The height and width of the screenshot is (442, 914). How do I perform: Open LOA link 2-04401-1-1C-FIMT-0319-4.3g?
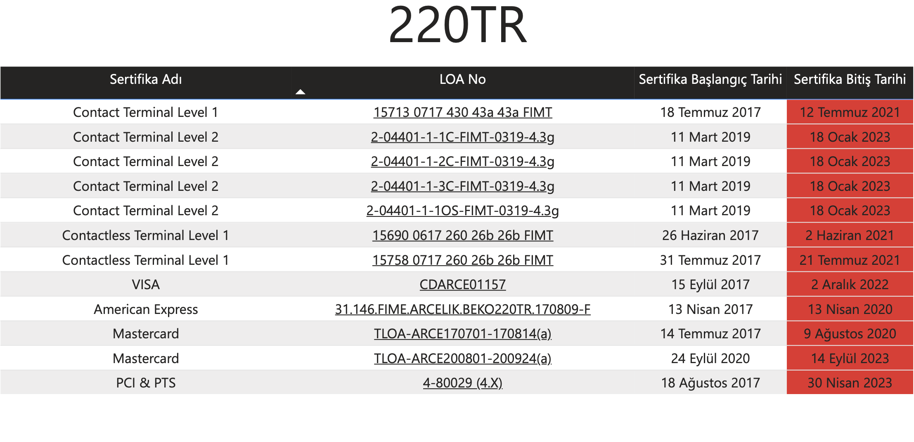coord(462,137)
